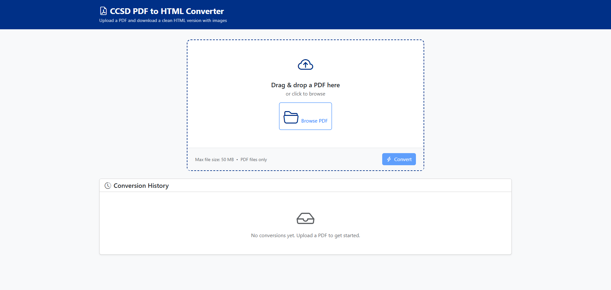The image size is (611, 290).
Task: Click the top dashed border of upload zone
Action: [305, 40]
